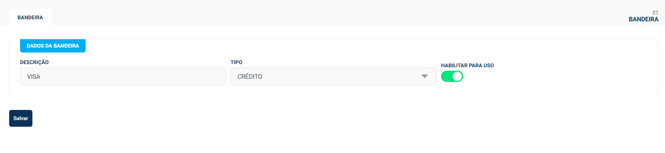
Task: Click the DESCRIÇÃO field label
Action: [34, 62]
